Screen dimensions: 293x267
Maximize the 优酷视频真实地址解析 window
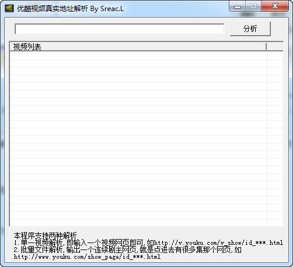pos(253,6)
